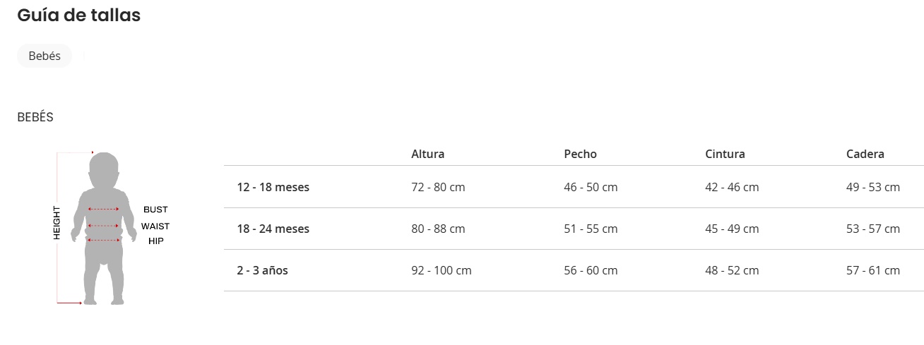Click the vertical HEIGHT label
This screenshot has width=924, height=345.
(57, 223)
